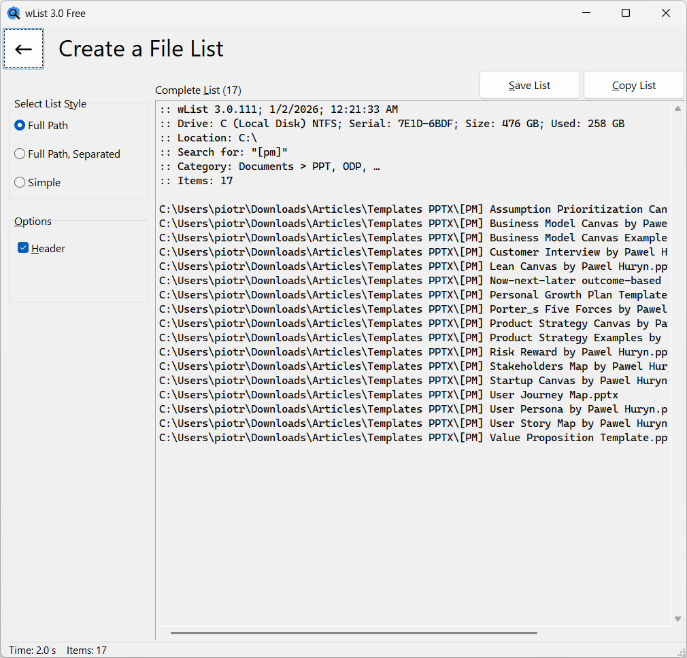Click the Time: 2.0 s status indicator

coord(33,651)
